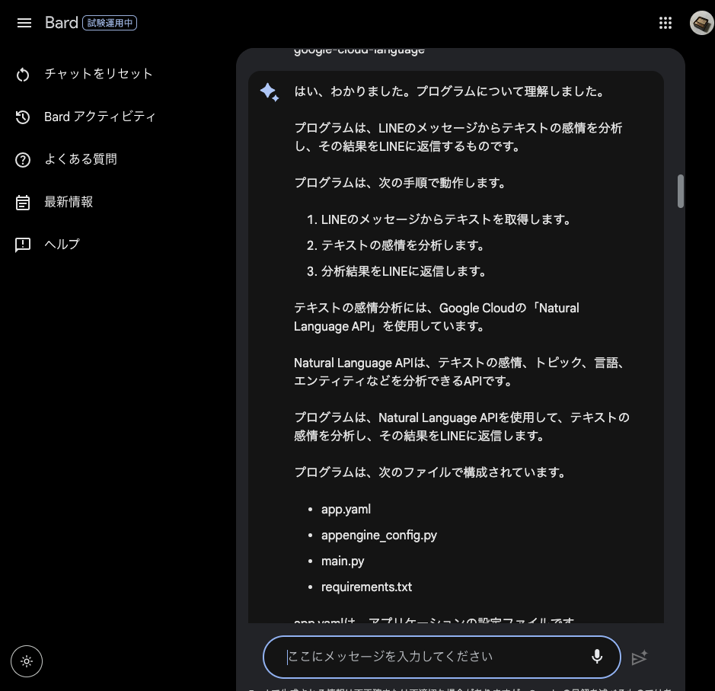Click the main.py list item
This screenshot has height=691, width=715.
point(343,561)
